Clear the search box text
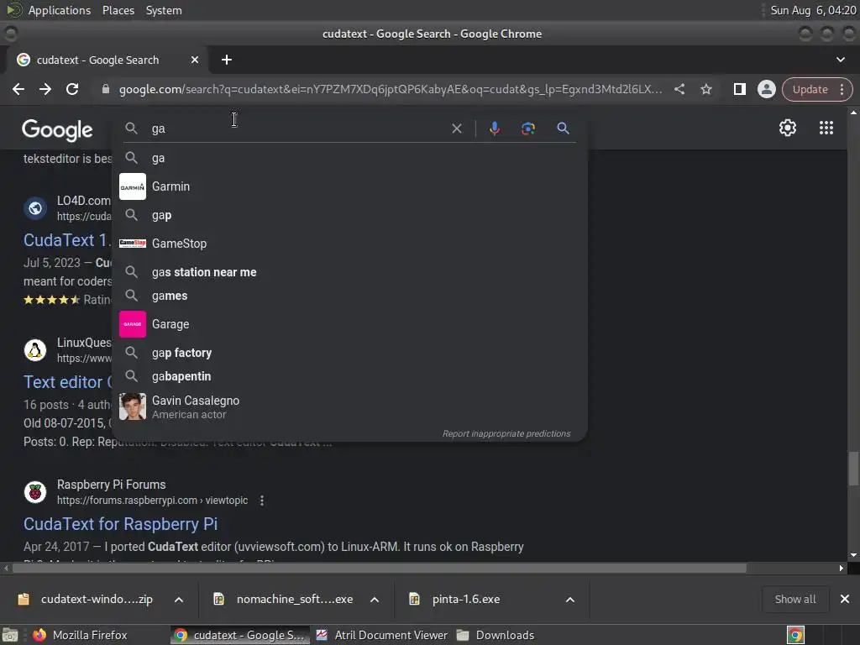Screen dimensions: 860x645 click(456, 128)
